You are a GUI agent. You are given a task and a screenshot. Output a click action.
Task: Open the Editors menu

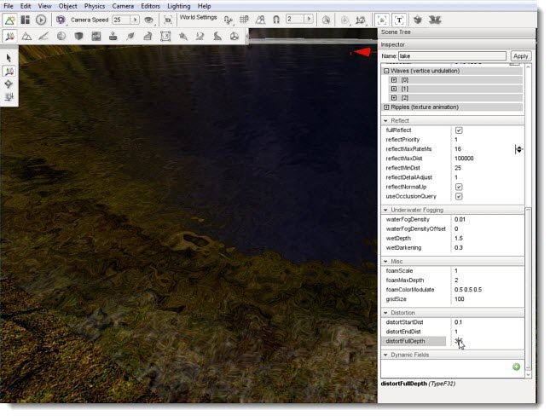tap(150, 6)
